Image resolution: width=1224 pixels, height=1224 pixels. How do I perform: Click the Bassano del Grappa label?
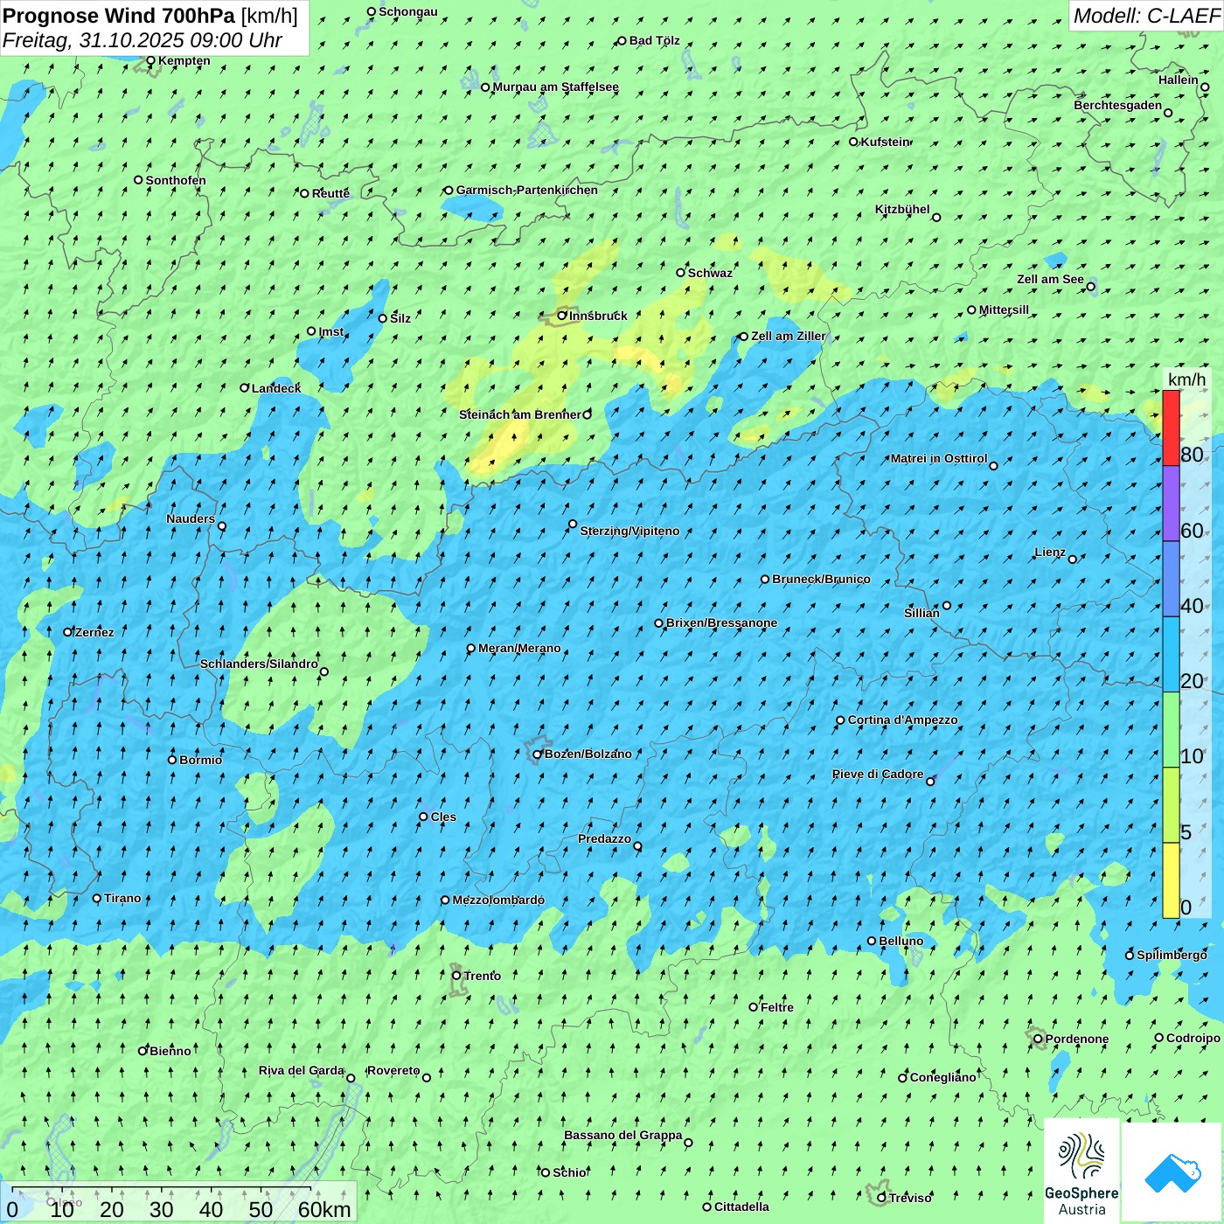tap(623, 1136)
